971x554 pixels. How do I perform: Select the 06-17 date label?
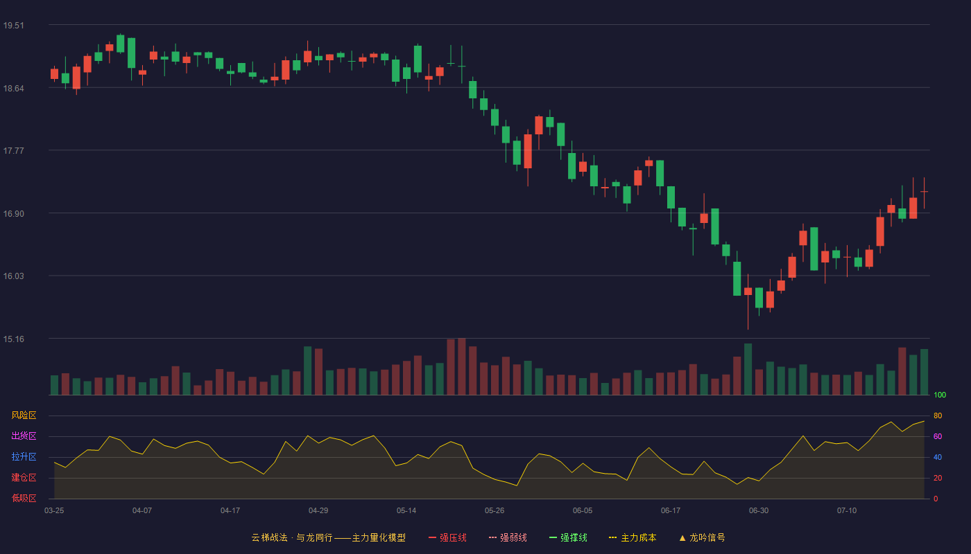671,510
